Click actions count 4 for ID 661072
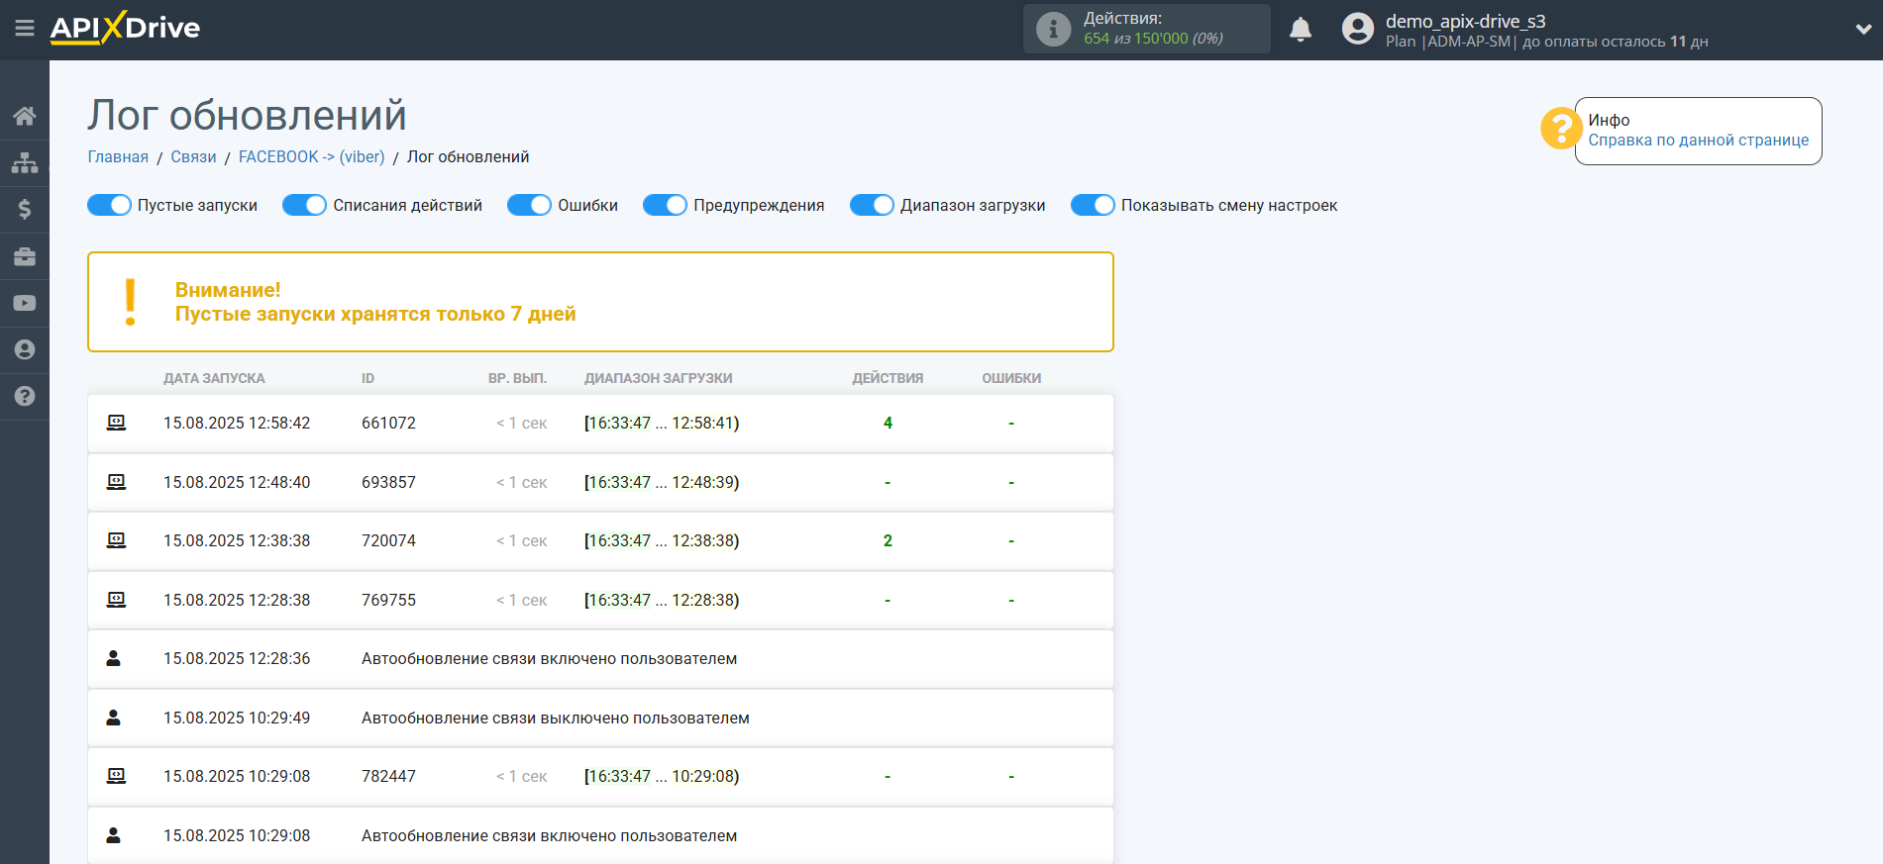The height and width of the screenshot is (864, 1883). pos(888,423)
